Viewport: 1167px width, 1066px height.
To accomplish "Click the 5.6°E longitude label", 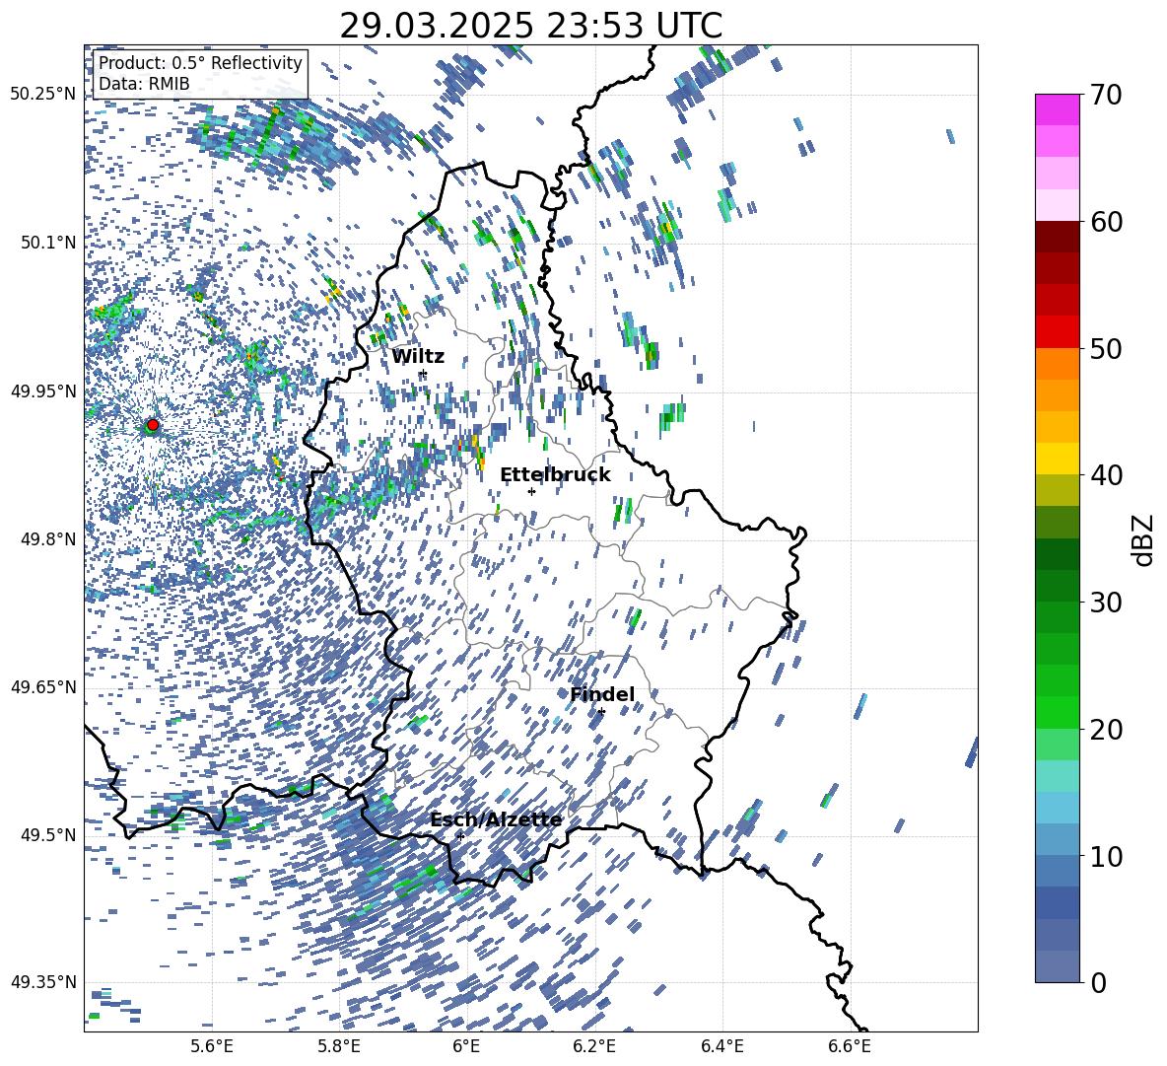I will coord(212,1046).
